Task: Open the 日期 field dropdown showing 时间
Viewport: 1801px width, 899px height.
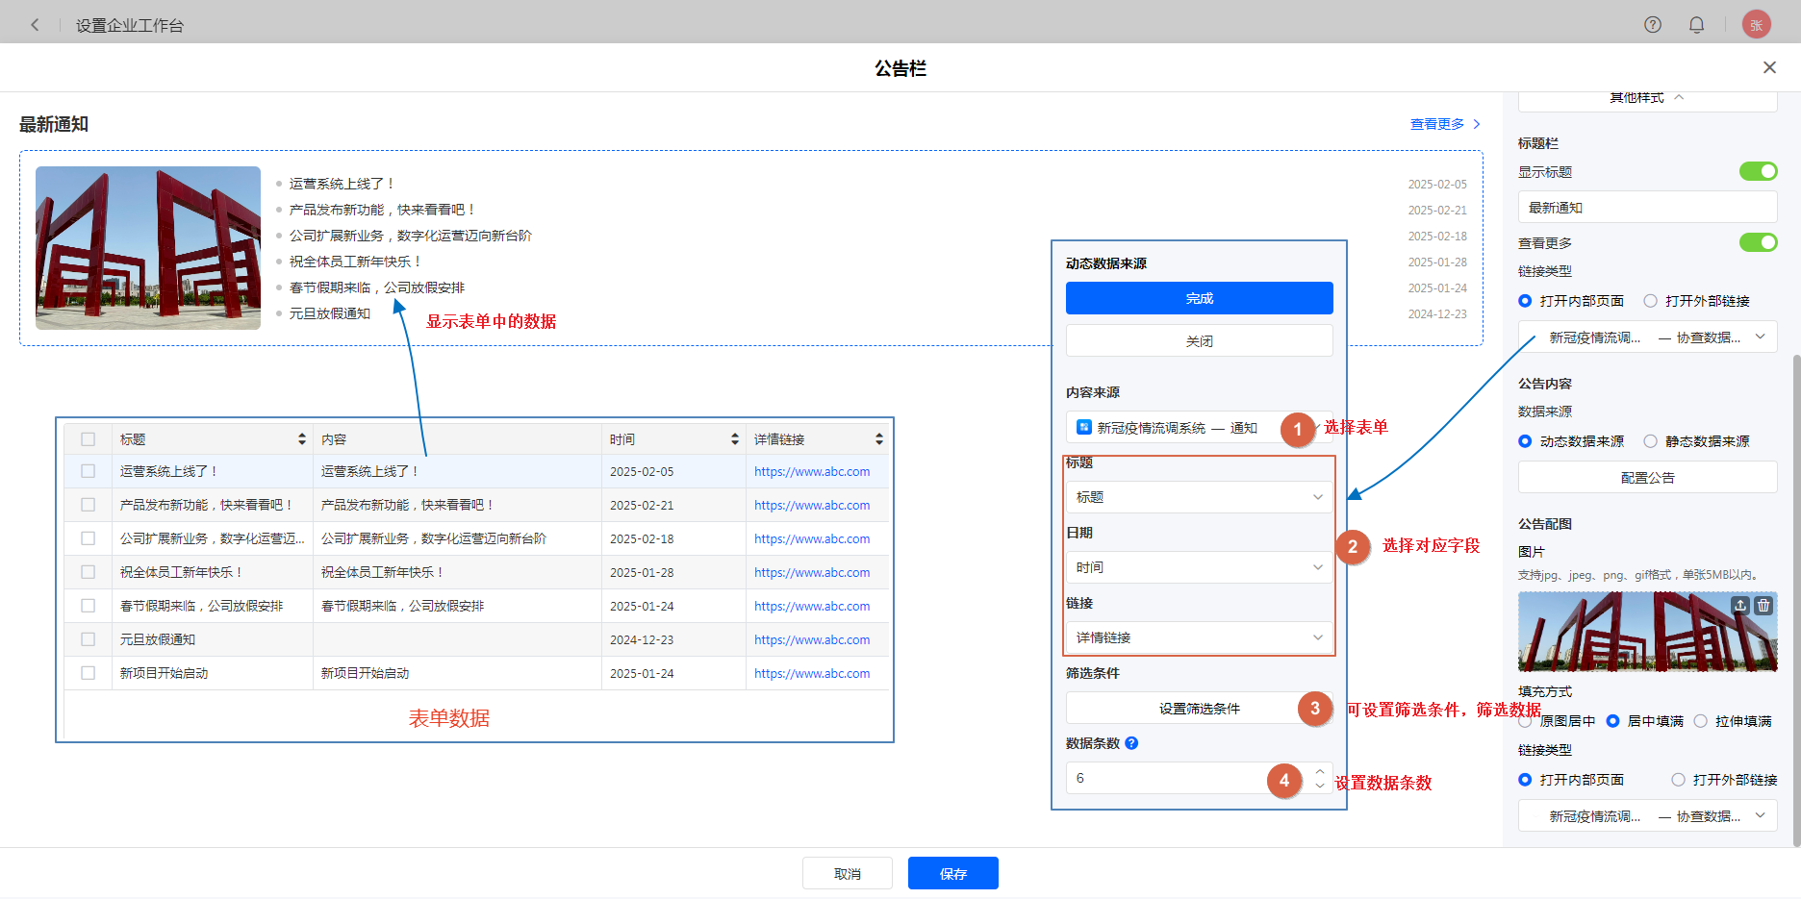Action: 1199,567
